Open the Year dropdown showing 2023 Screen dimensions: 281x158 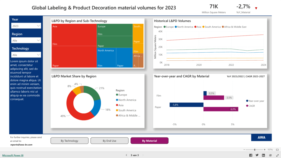point(26,26)
